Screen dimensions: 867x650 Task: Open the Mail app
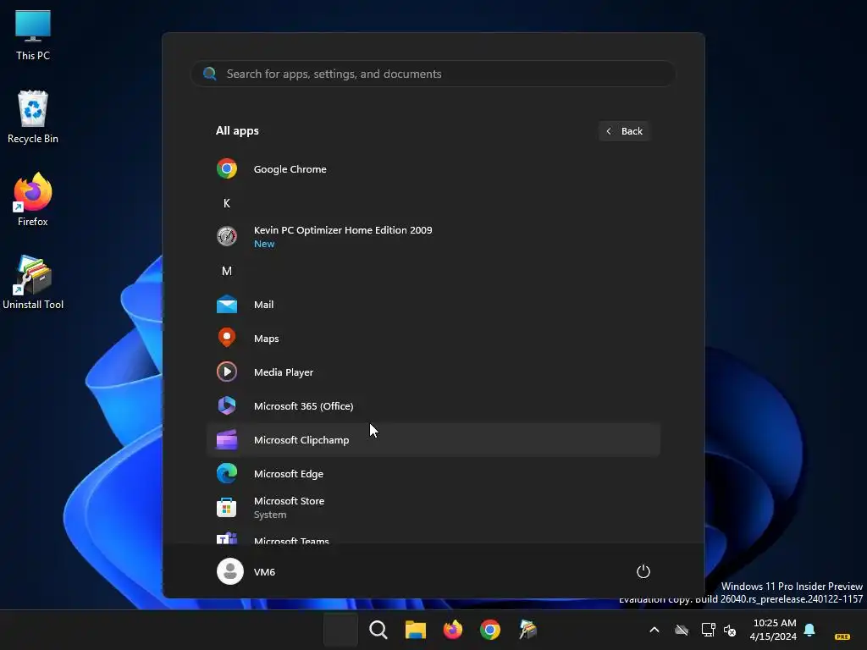433,305
